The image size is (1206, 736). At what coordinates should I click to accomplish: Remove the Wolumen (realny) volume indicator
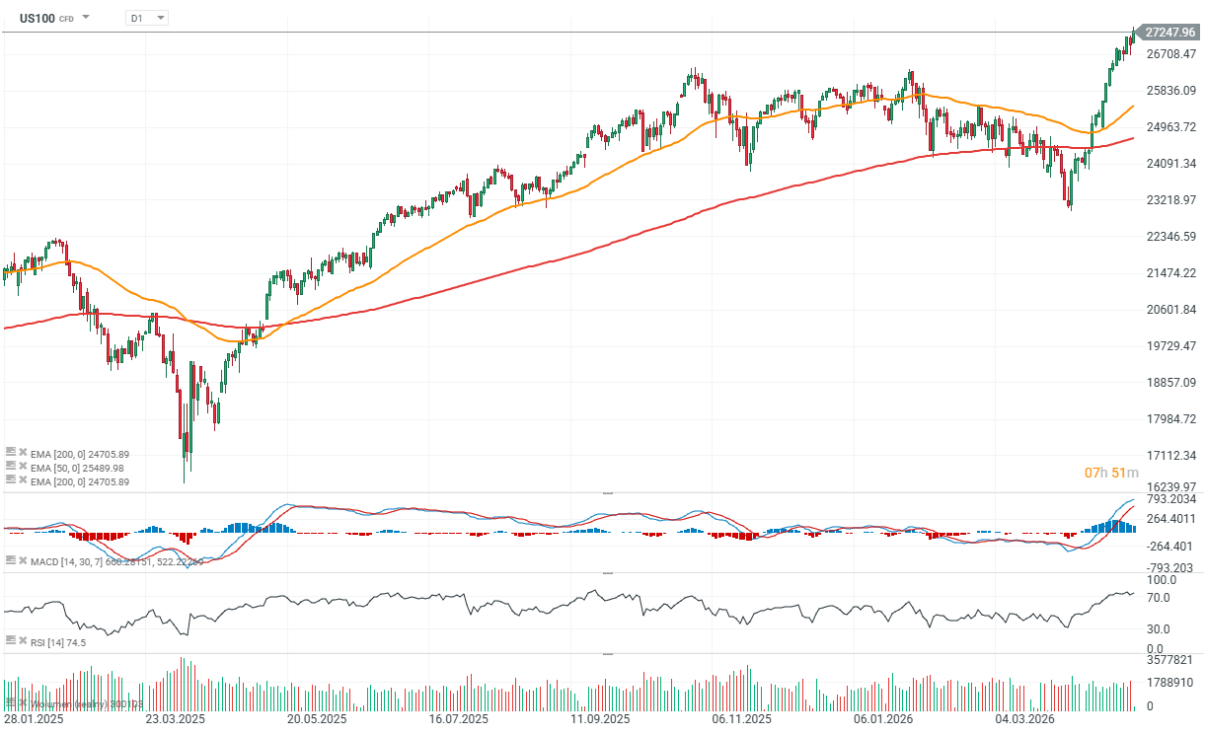23,702
